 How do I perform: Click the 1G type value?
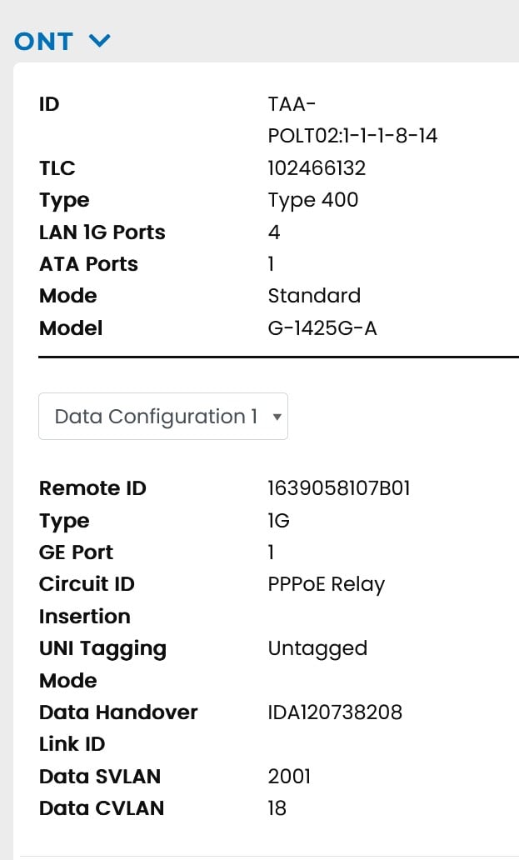click(278, 521)
